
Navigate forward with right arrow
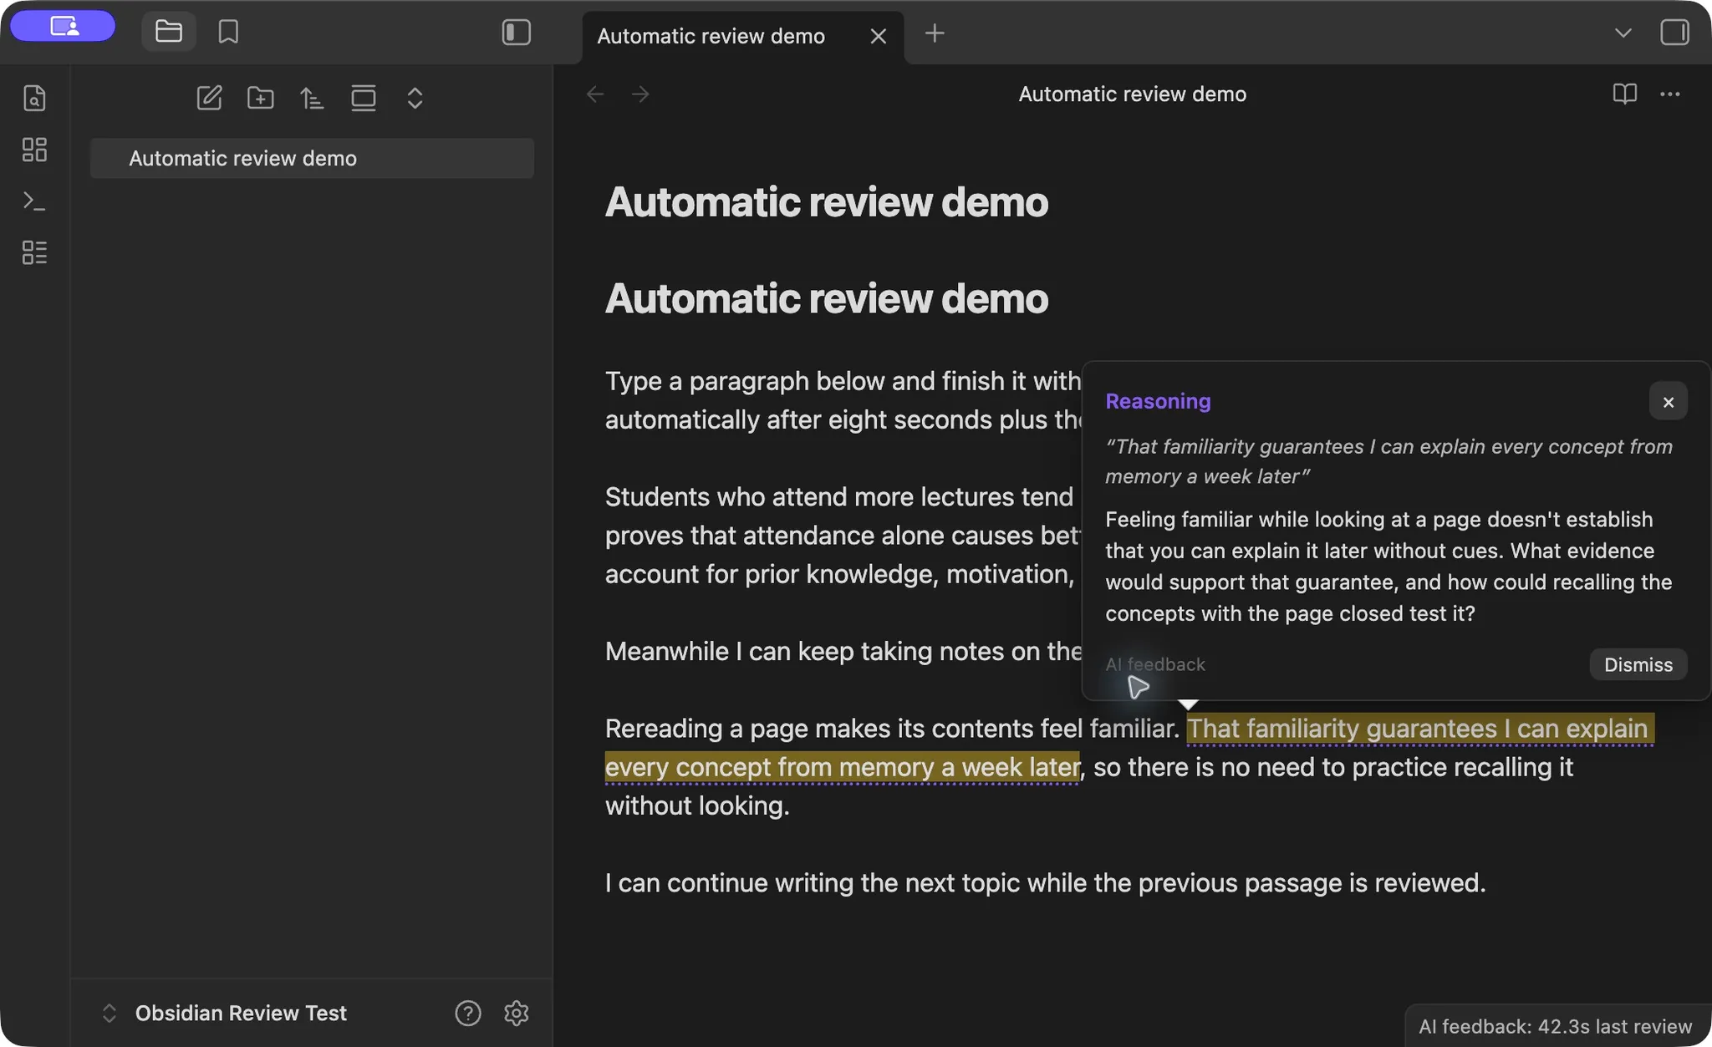coord(640,94)
